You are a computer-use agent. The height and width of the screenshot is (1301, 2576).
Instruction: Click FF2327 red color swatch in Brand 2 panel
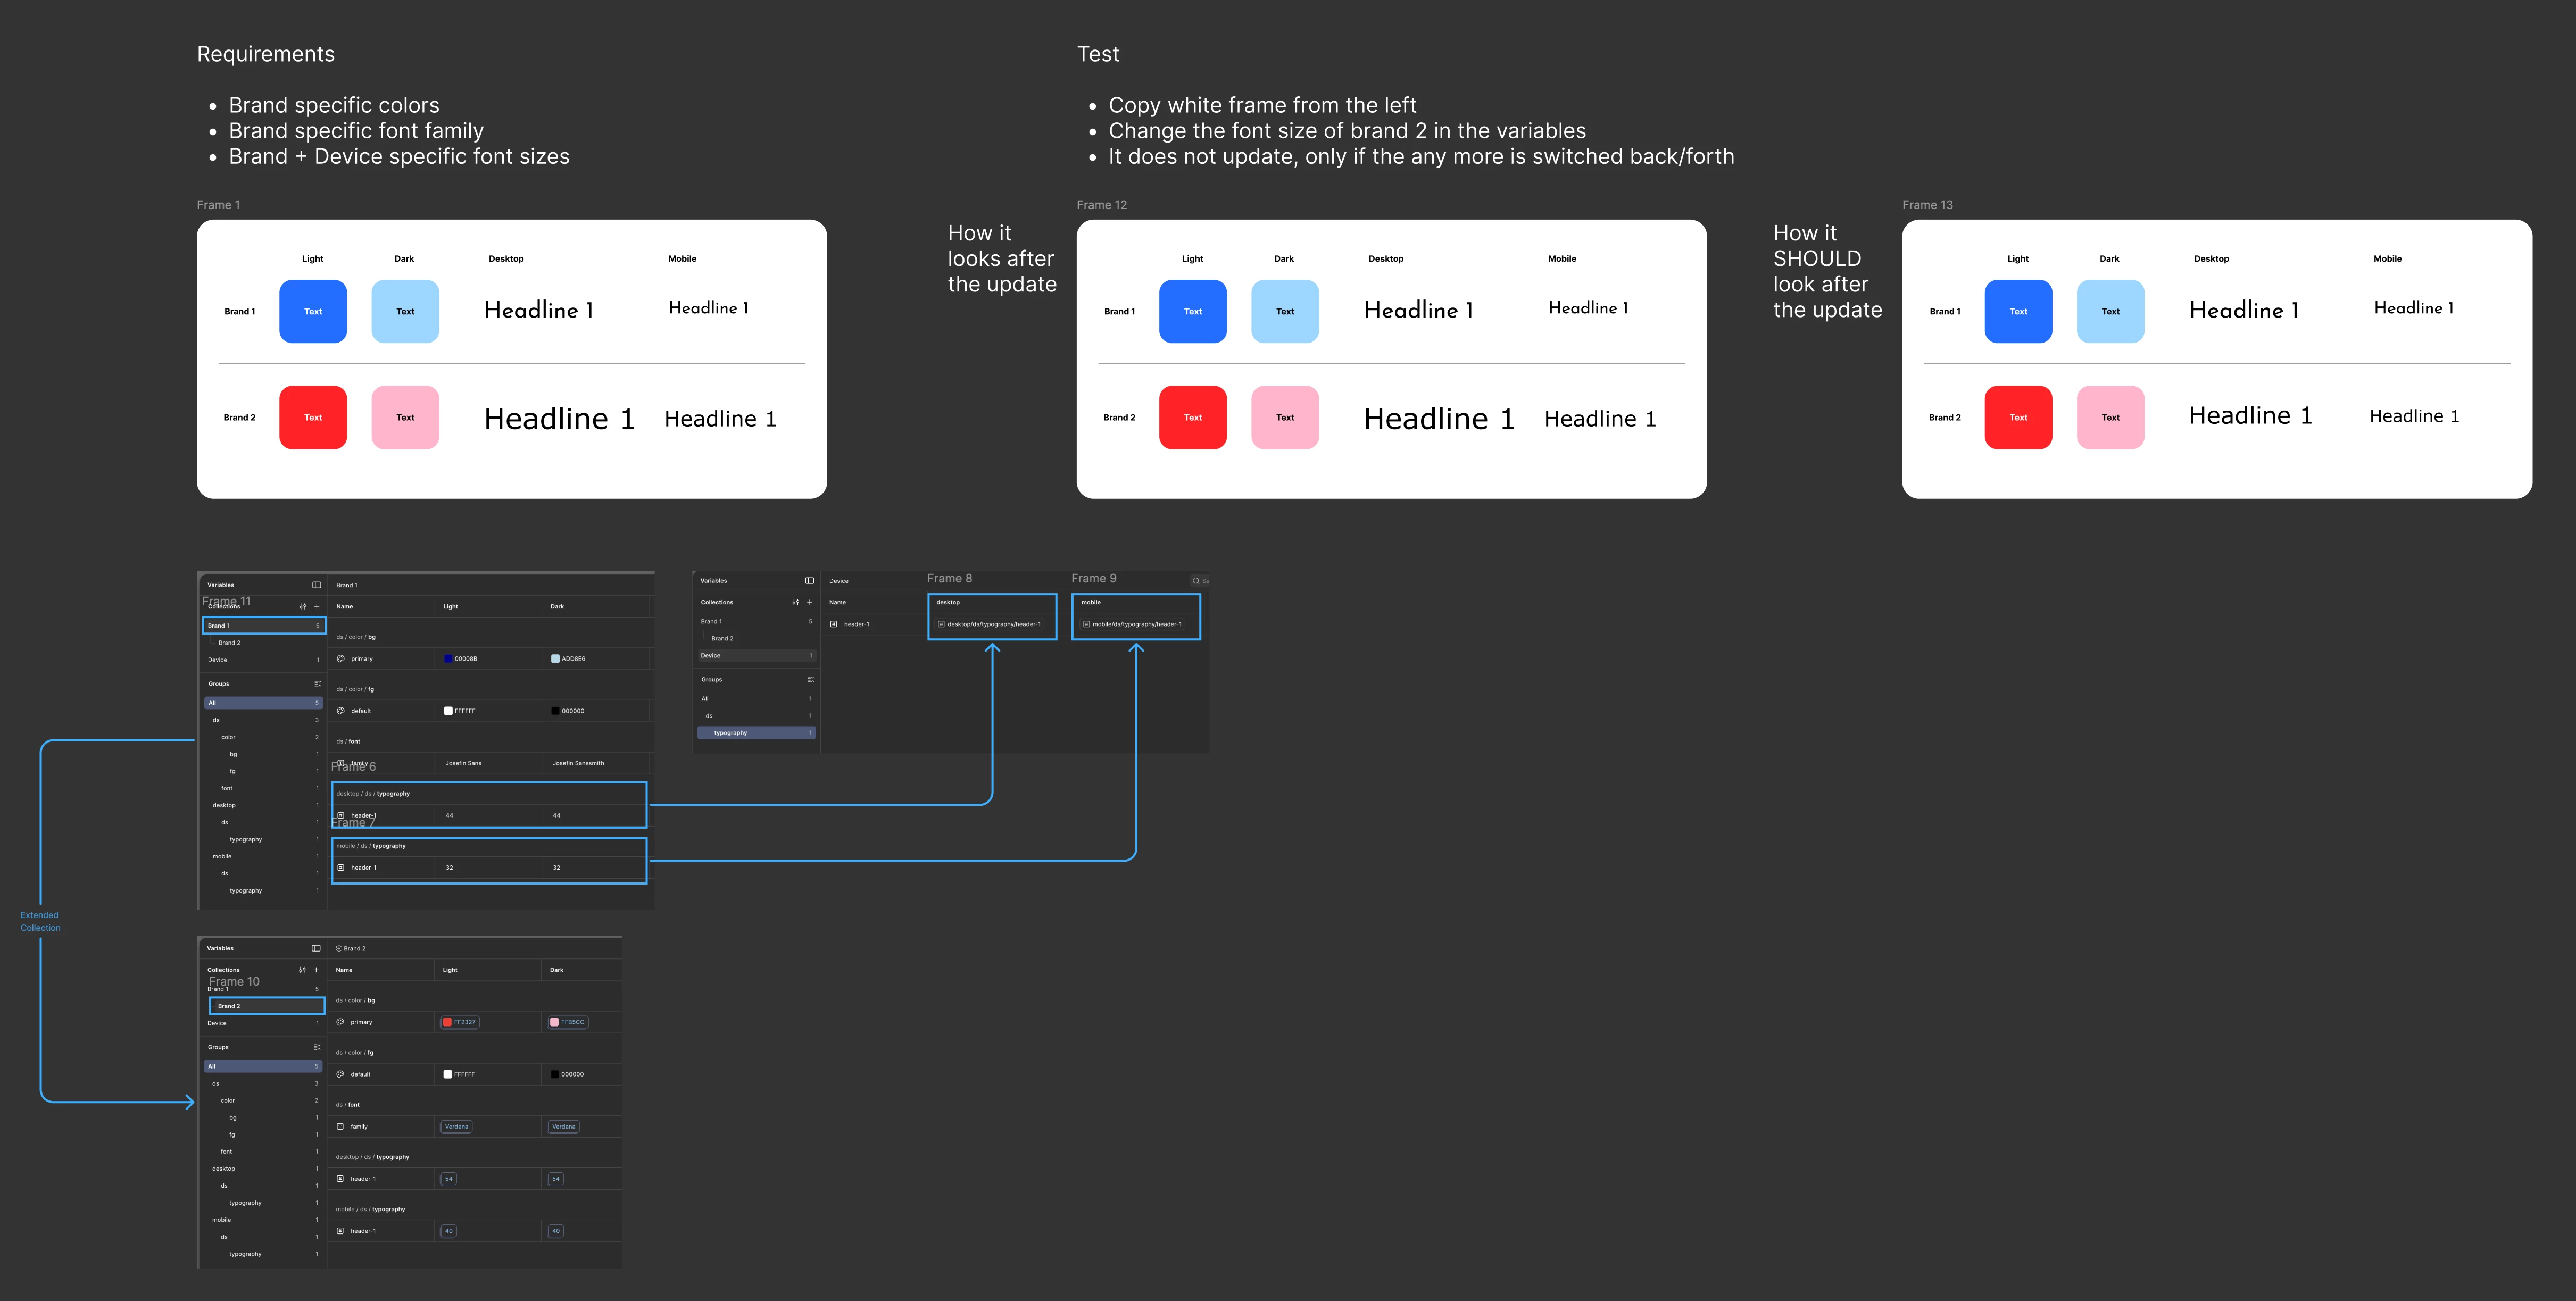pyautogui.click(x=448, y=1022)
